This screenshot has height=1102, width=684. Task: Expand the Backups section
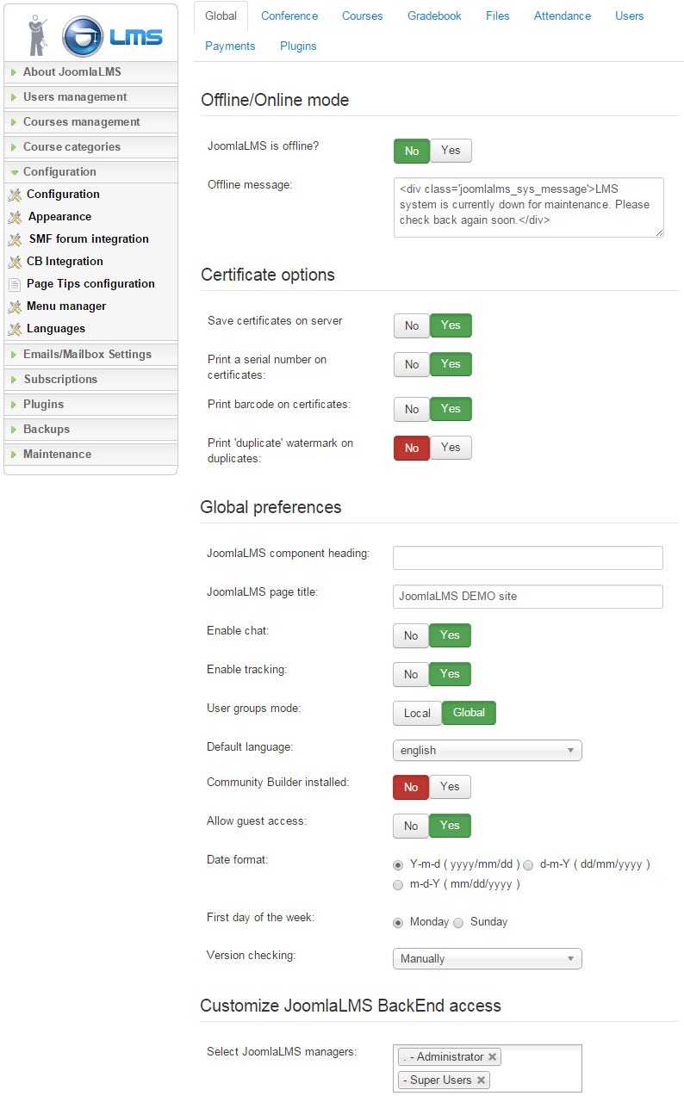[90, 430]
